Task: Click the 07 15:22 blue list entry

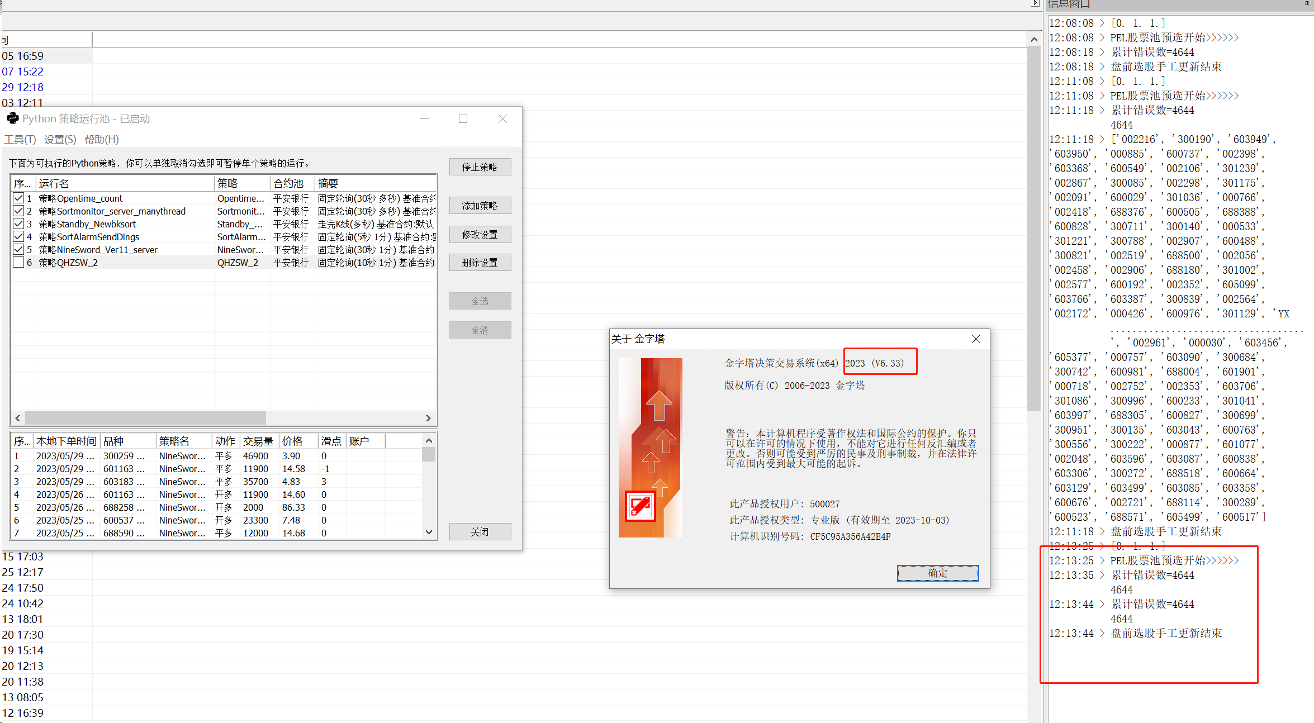Action: pos(22,72)
